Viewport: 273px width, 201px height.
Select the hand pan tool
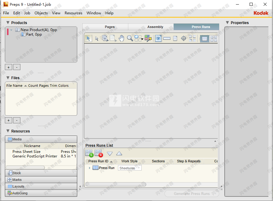(121, 38)
